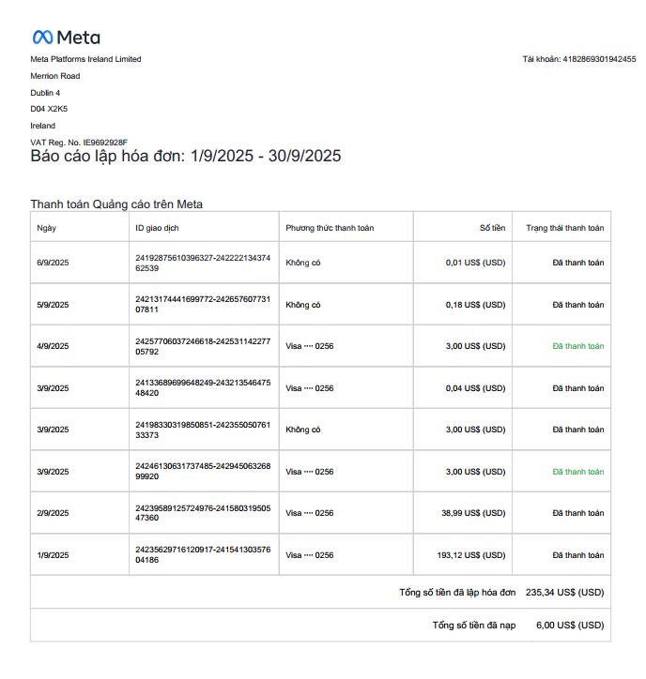The height and width of the screenshot is (679, 646).
Task: Click the 'Ireland' address line
Action: click(42, 126)
